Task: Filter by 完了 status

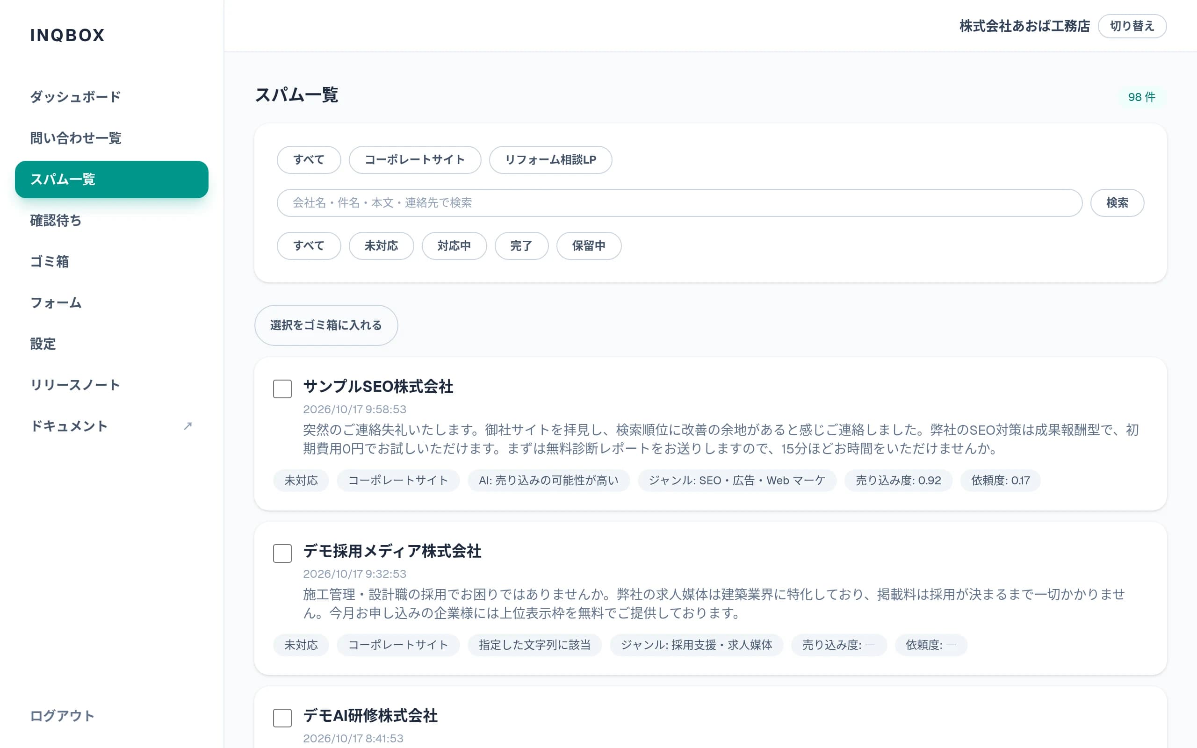Action: point(521,246)
